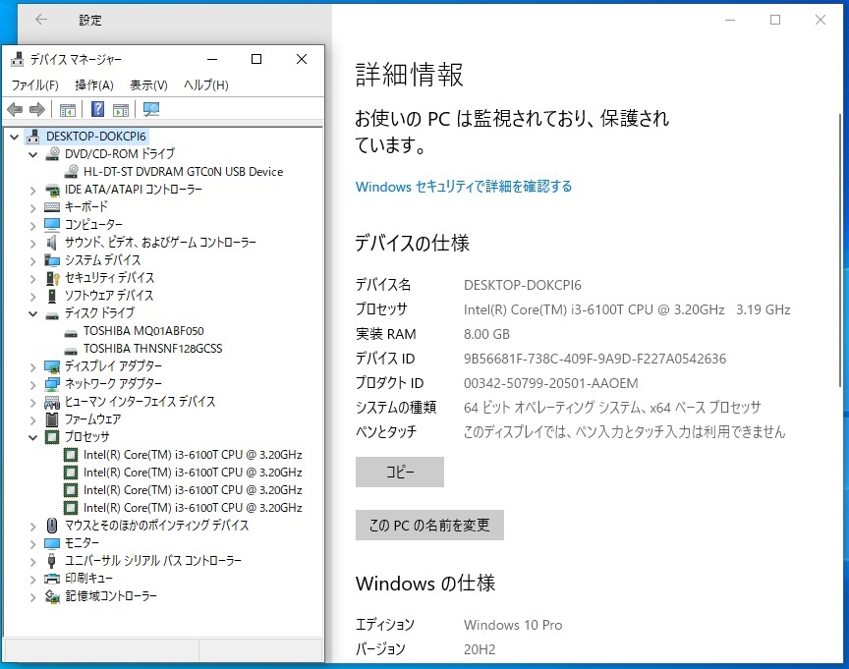Click the モニター category icon
849x669 pixels.
(52, 543)
